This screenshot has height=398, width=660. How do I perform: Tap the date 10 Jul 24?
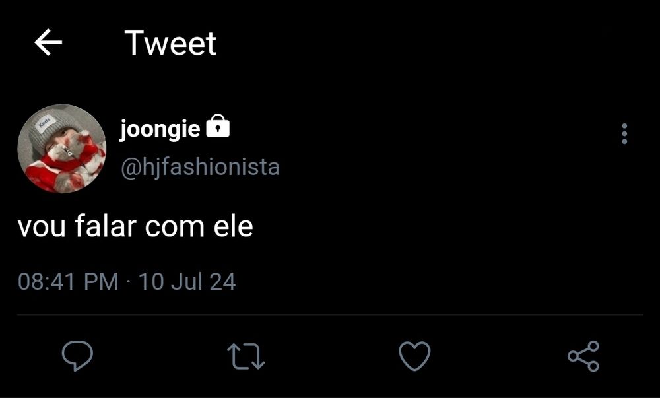click(187, 281)
